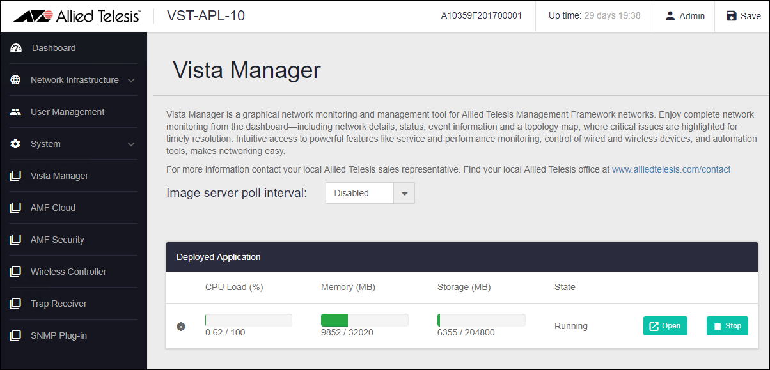This screenshot has height=370, width=770.
Task: Go to AMF Security in sidebar
Action: [x=58, y=240]
